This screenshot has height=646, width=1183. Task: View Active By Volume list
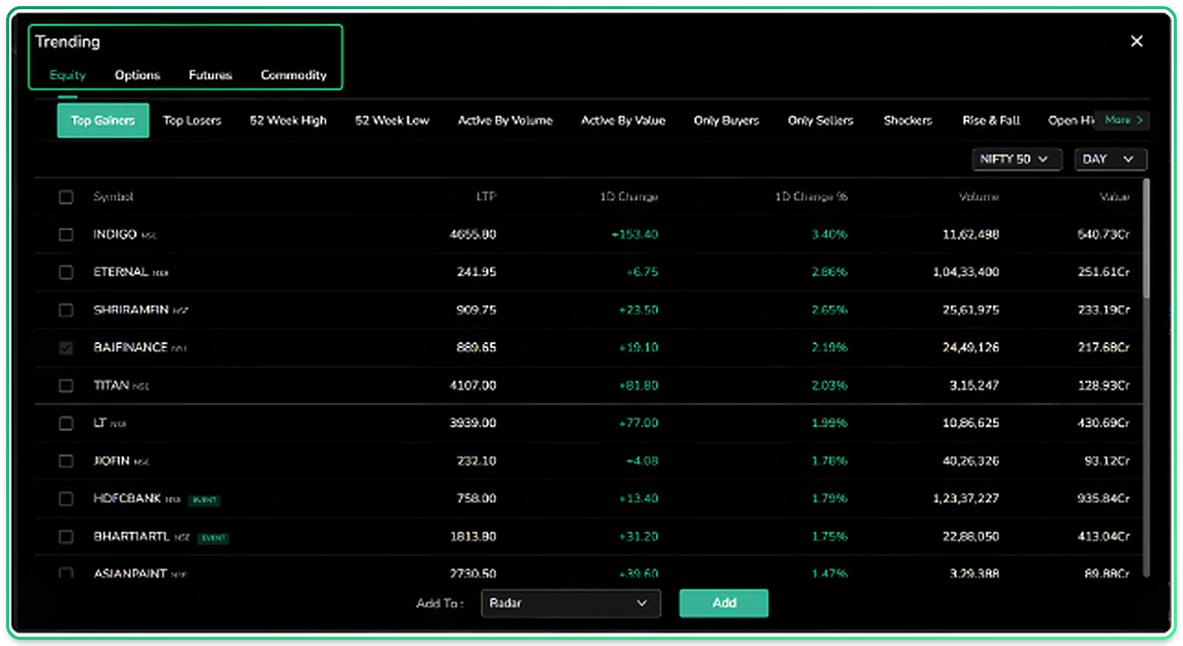pyautogui.click(x=505, y=120)
